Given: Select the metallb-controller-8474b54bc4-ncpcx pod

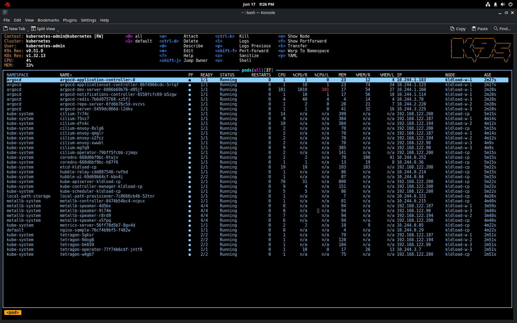Looking at the screenshot, I should coord(102,201).
